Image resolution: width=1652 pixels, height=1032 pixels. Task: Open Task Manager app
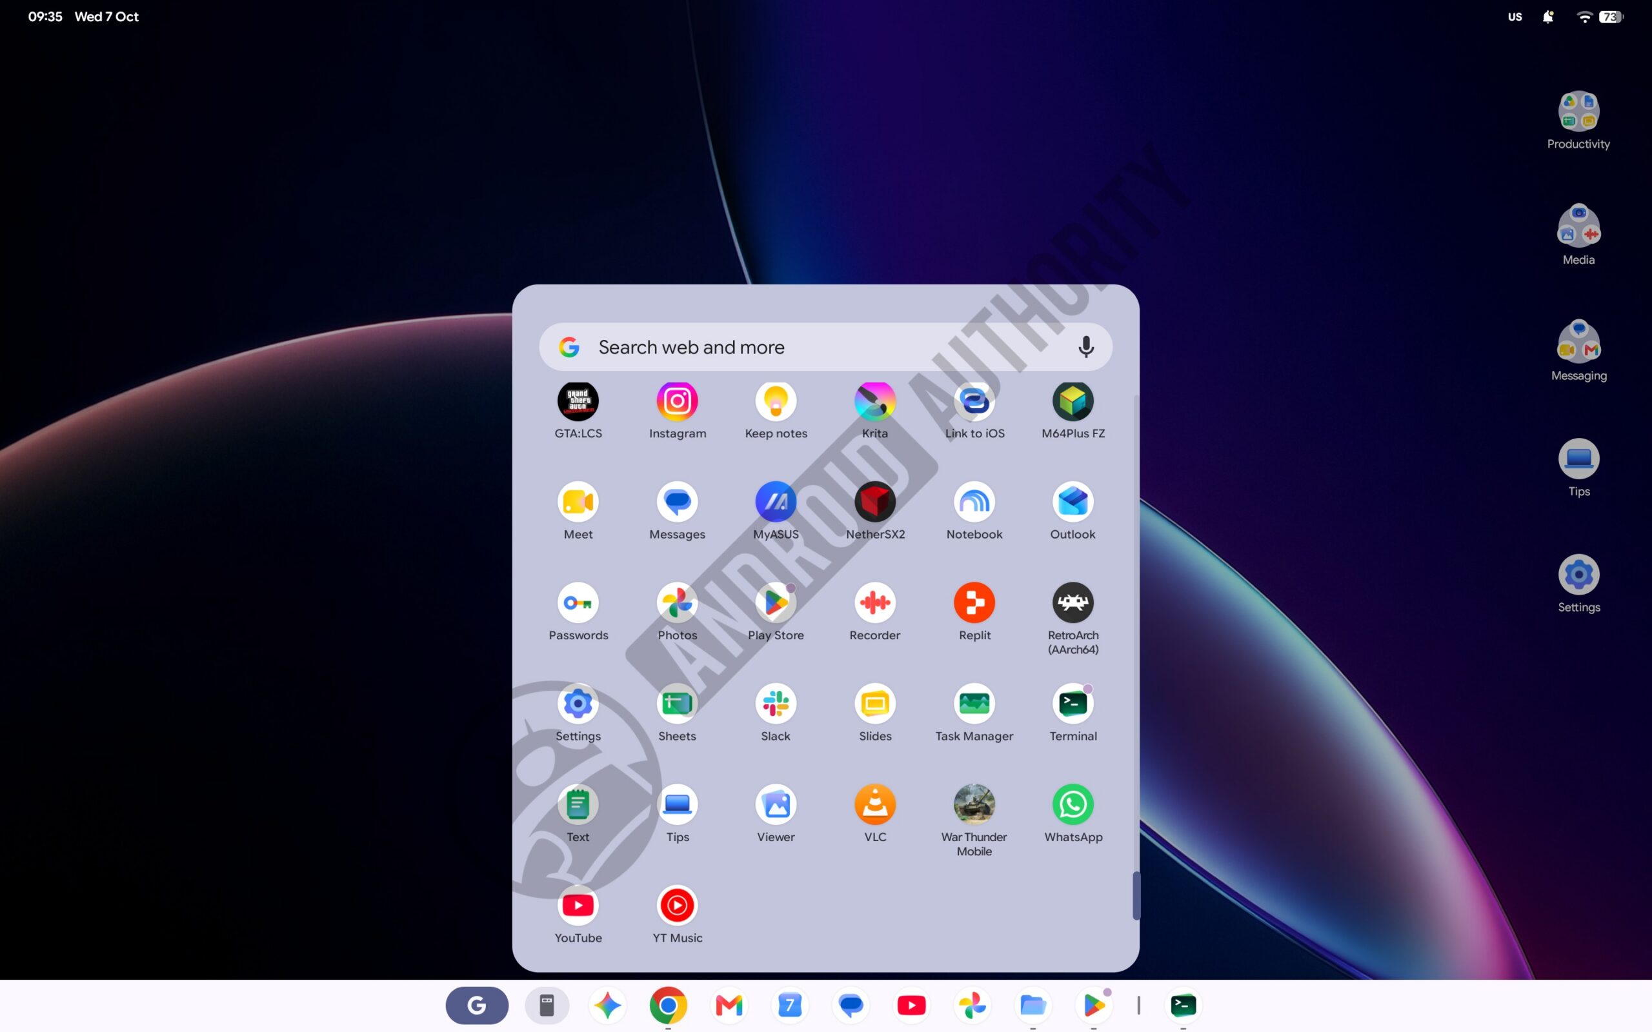pyautogui.click(x=974, y=704)
